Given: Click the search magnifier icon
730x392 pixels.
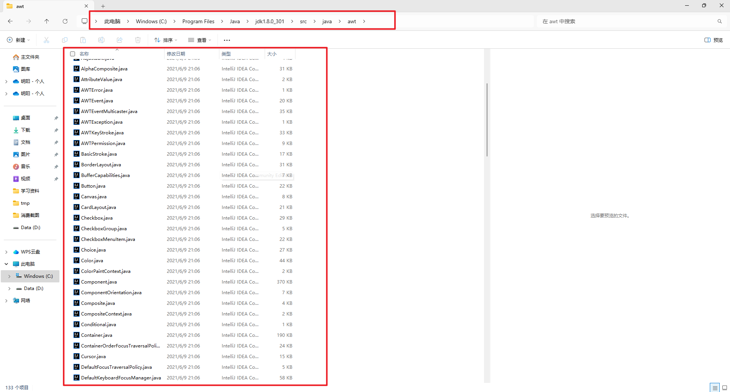Looking at the screenshot, I should point(720,21).
